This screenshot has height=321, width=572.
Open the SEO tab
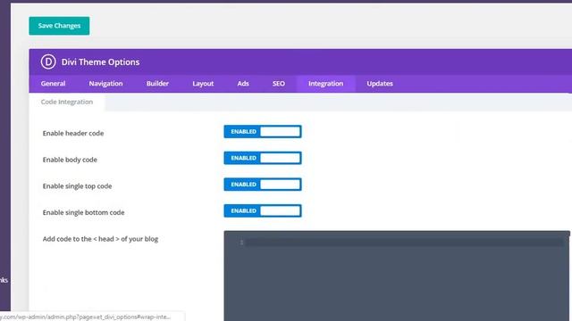coord(279,84)
